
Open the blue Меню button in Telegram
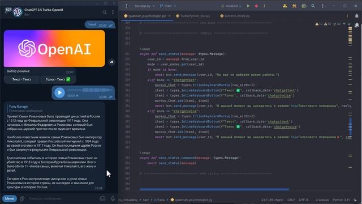(10, 198)
